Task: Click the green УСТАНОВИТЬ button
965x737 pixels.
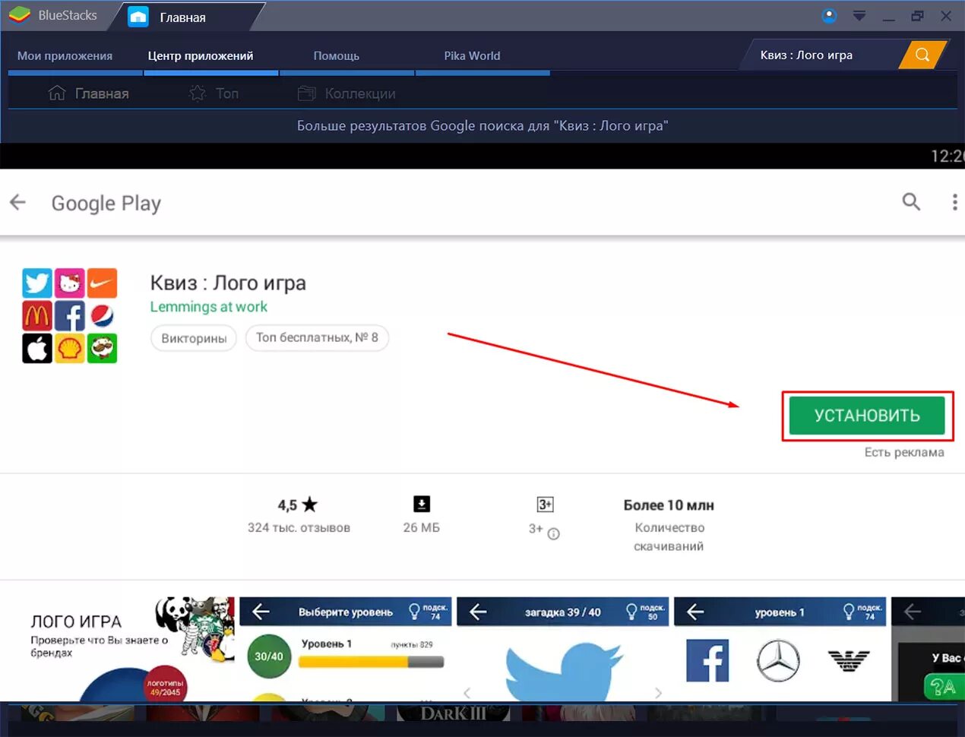Action: click(x=867, y=416)
